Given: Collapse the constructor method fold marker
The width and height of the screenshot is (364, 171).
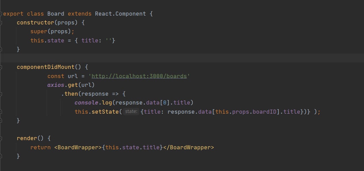Looking at the screenshot, I should coord(1,23).
